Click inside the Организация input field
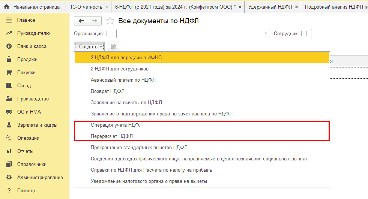The image size is (368, 199). [x=189, y=33]
